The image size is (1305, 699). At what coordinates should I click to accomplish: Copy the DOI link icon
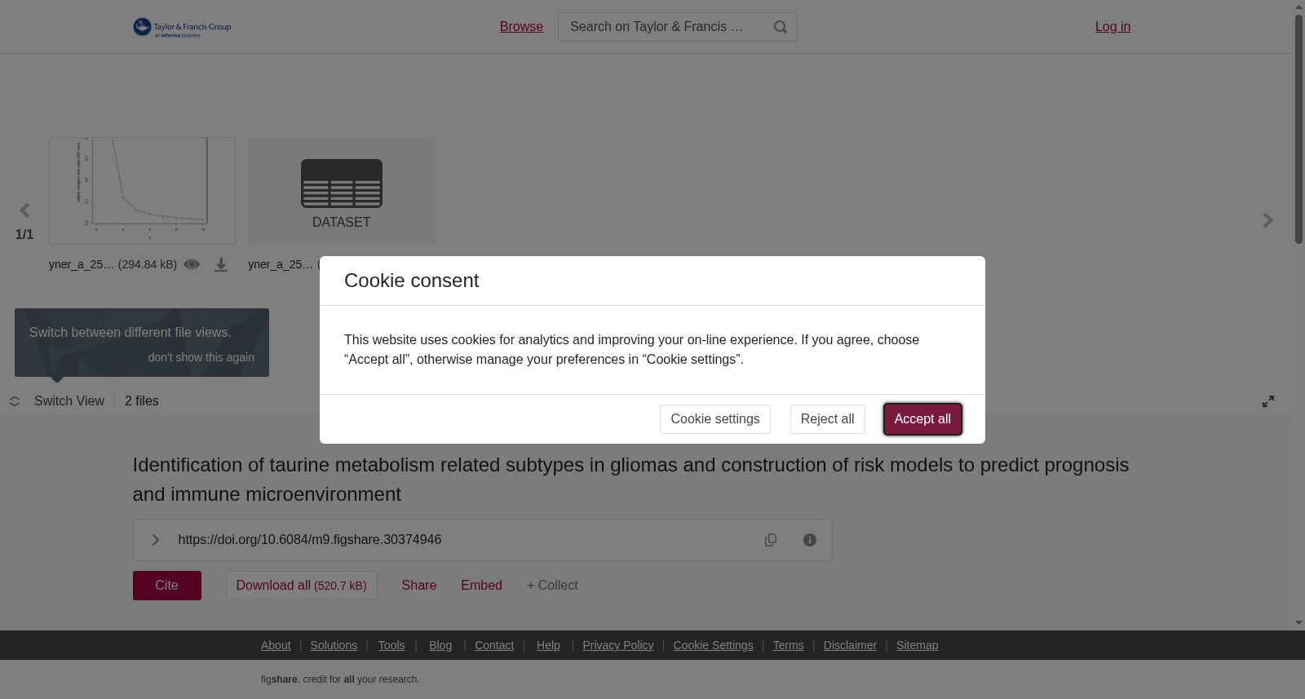(771, 540)
